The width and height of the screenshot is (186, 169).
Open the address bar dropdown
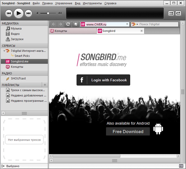tap(127, 24)
